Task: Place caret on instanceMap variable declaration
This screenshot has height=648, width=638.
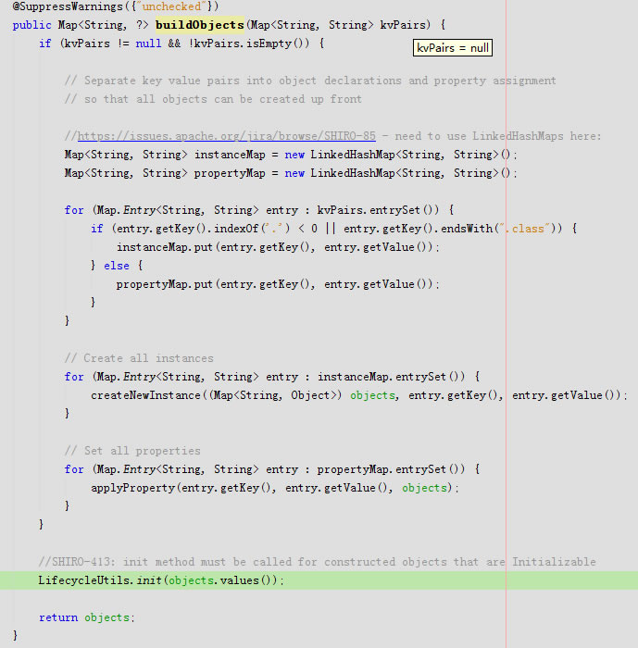Action: click(x=230, y=155)
